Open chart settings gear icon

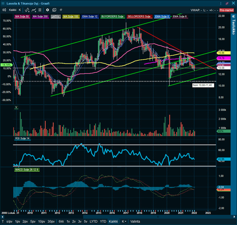coord(47,10)
